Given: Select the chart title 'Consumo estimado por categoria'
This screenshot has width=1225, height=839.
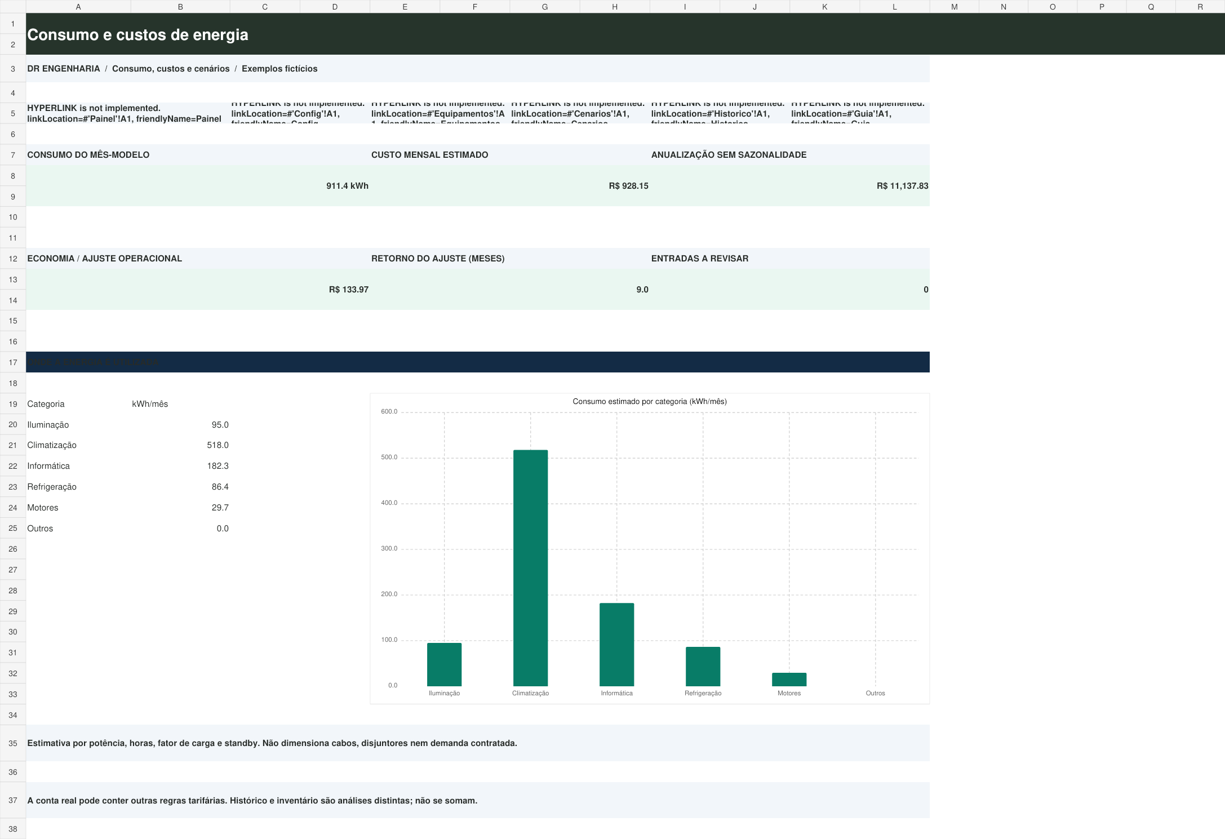Looking at the screenshot, I should click(x=650, y=402).
